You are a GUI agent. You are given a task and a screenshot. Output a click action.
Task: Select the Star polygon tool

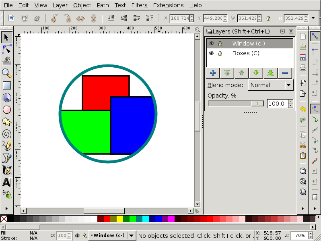coord(6,122)
